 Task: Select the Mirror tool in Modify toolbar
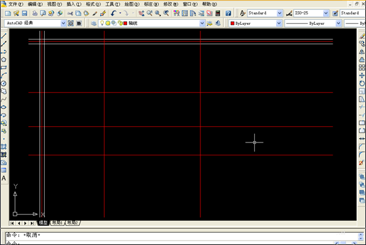362,52
